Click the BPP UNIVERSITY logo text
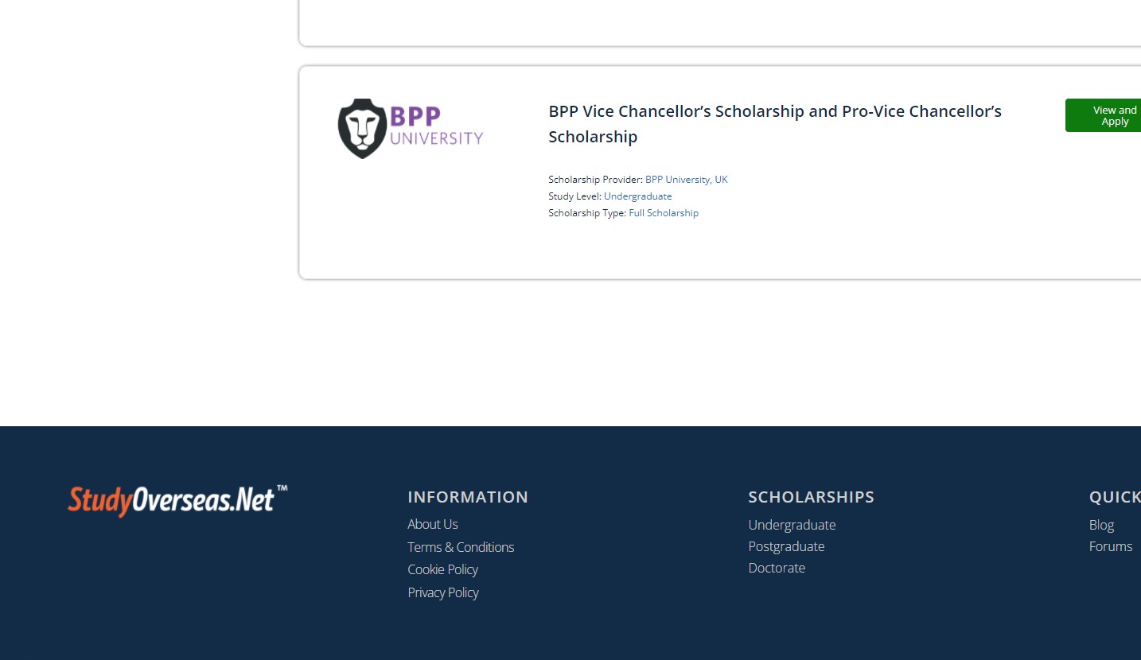Image resolution: width=1141 pixels, height=660 pixels. 436,127
